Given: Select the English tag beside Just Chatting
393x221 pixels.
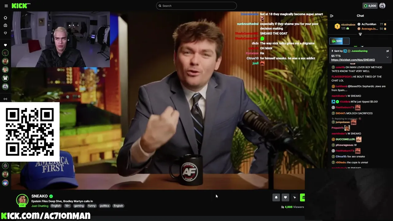Looking at the screenshot, I should click(56, 206).
